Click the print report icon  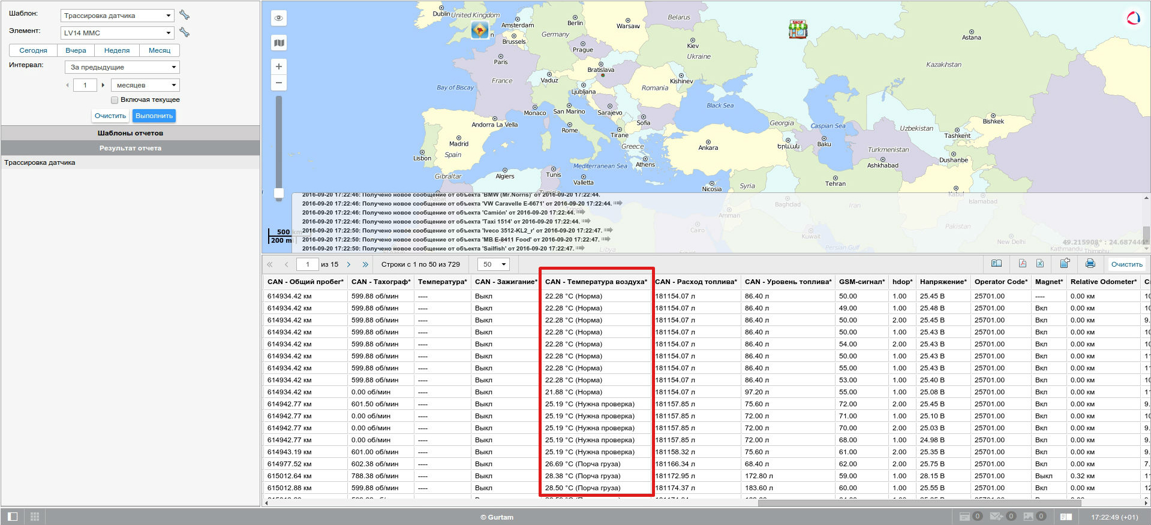click(1090, 264)
